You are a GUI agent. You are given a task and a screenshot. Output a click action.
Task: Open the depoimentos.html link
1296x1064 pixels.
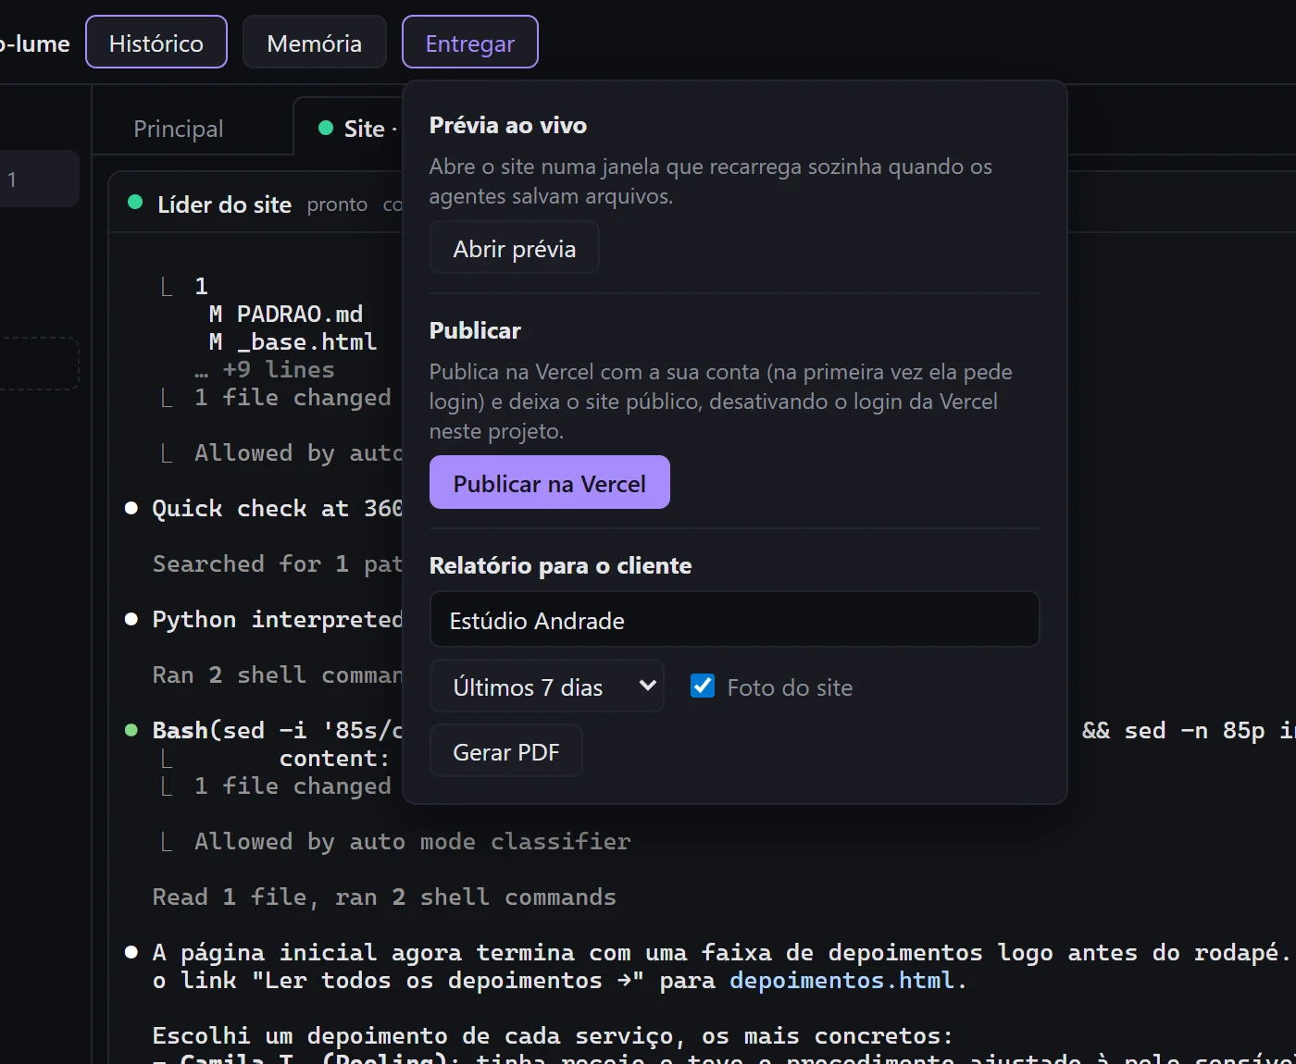(x=841, y=980)
